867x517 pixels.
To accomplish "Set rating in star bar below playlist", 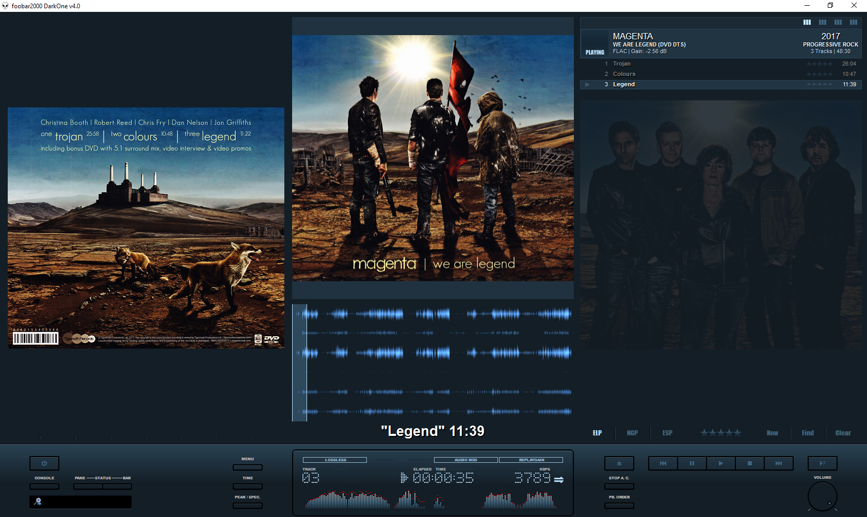I will click(720, 433).
